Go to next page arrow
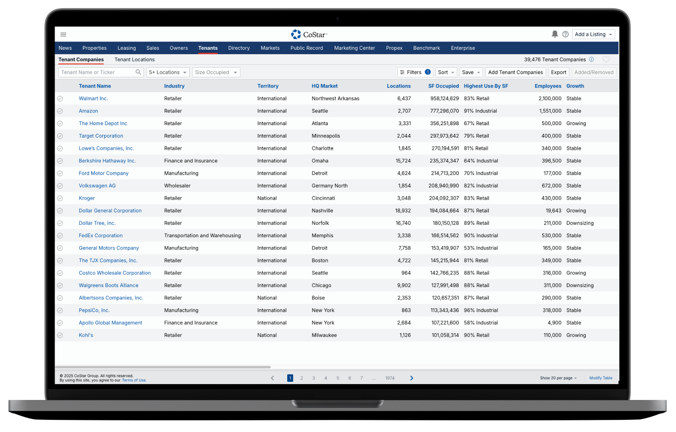Viewport: 676px width, 432px height. [411, 378]
